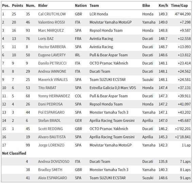Click the Km/h column header
The image size is (193, 184).
tap(163, 5)
